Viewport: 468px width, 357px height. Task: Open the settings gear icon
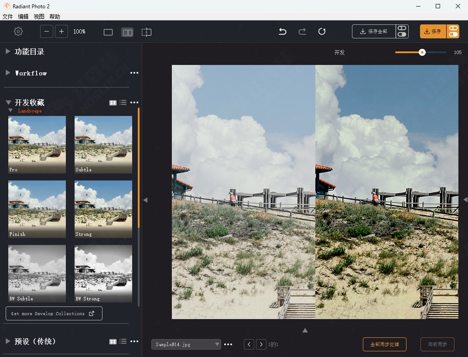click(x=18, y=32)
